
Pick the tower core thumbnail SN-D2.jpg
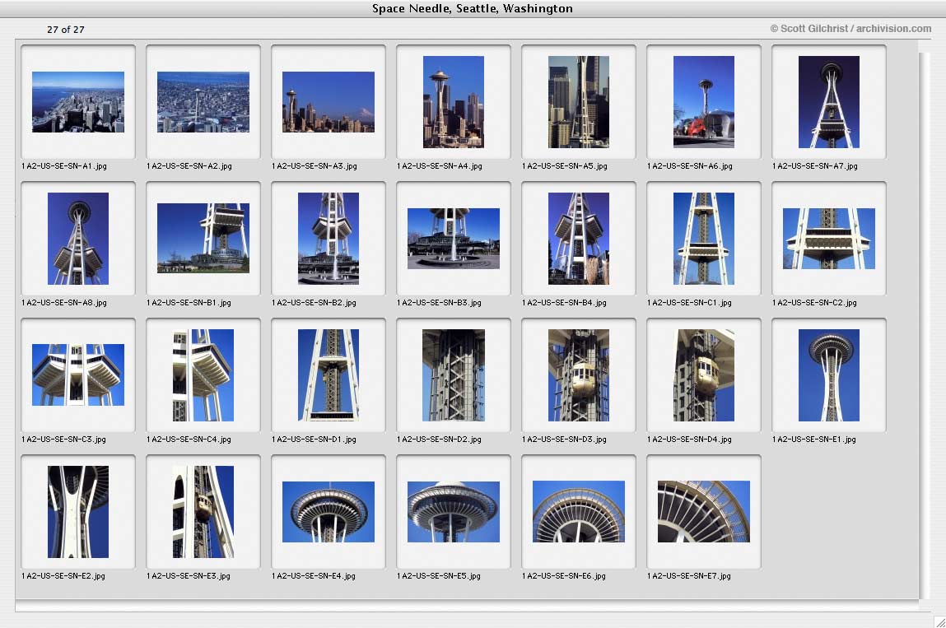[x=454, y=375]
